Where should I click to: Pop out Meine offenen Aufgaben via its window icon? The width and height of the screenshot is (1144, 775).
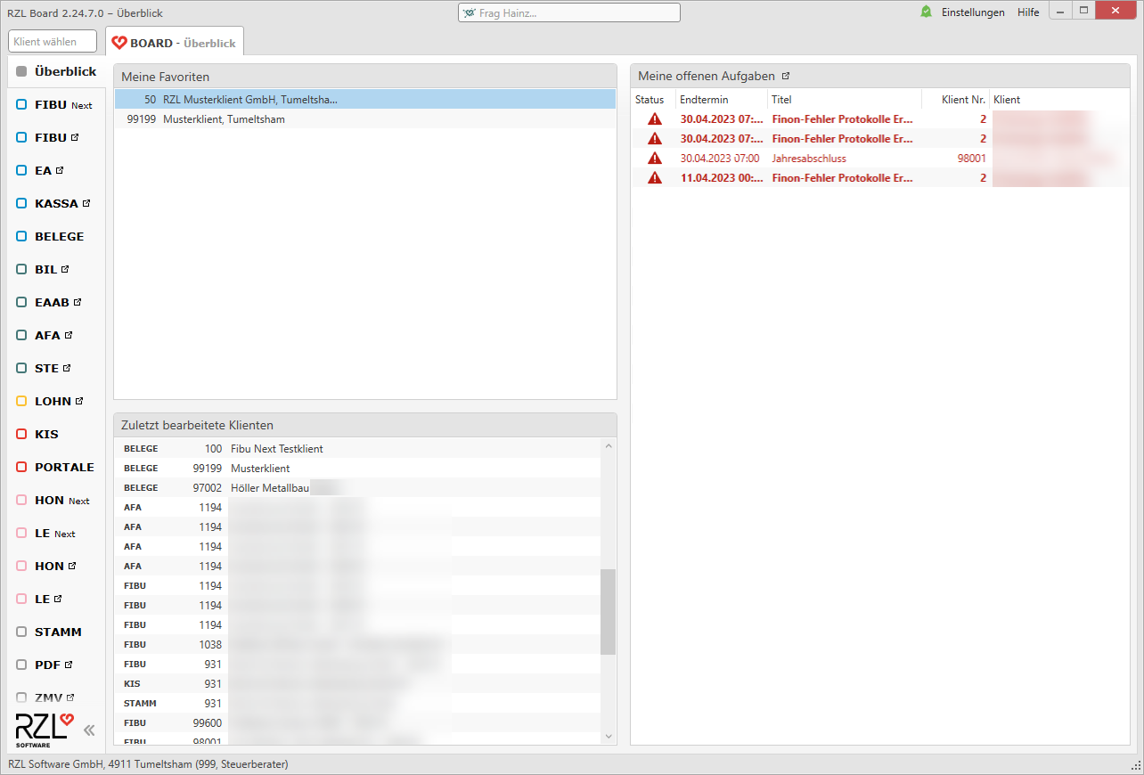787,76
